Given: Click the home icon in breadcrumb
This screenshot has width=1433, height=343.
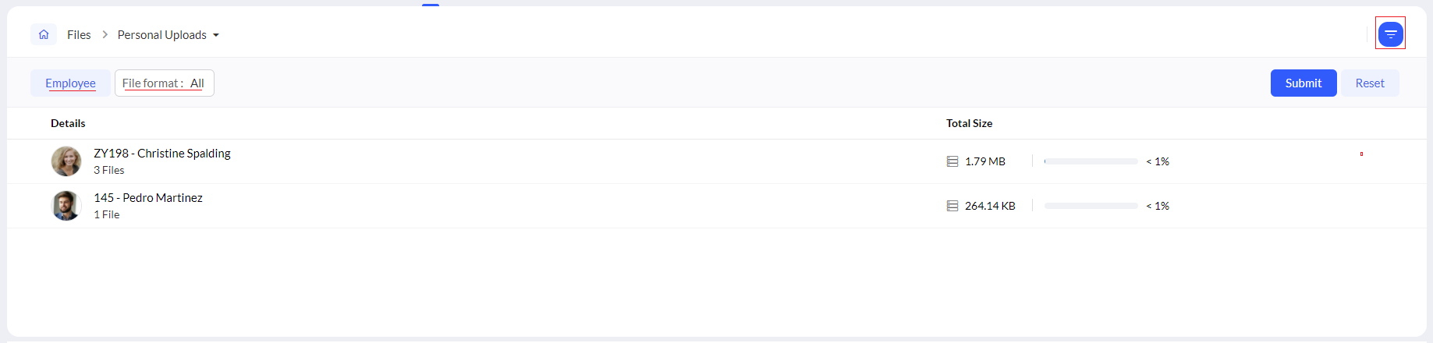Looking at the screenshot, I should coord(44,34).
